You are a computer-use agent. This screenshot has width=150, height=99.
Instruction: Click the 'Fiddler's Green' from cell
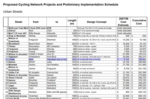click(37, 54)
